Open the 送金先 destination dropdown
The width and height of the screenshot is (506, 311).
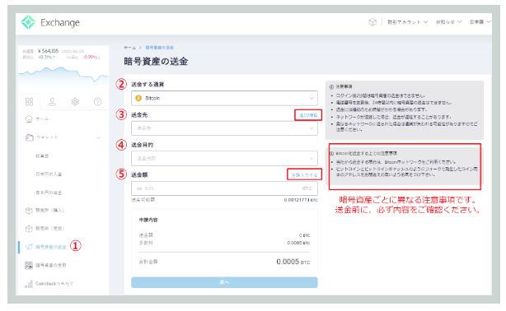click(x=224, y=128)
